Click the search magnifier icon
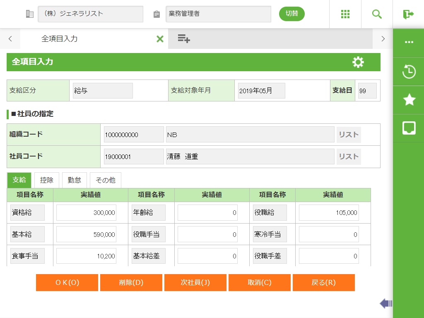 [x=377, y=14]
